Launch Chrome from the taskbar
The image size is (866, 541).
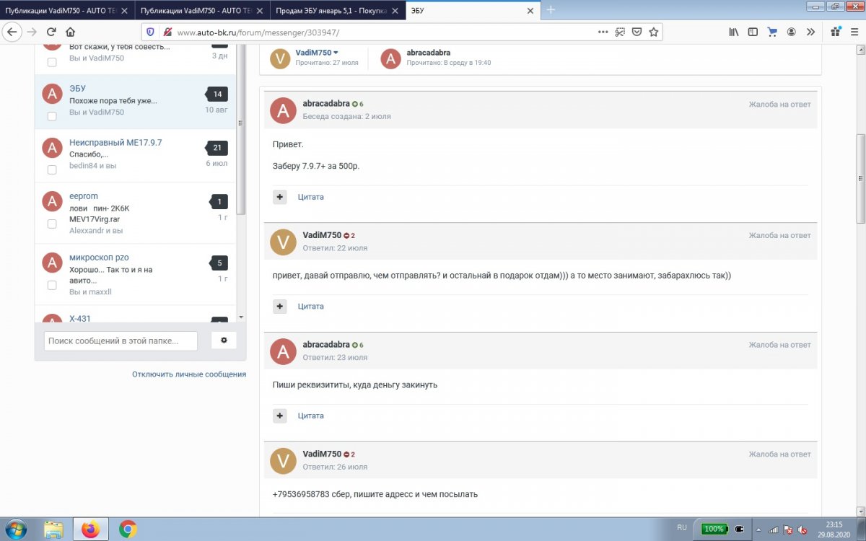click(128, 529)
